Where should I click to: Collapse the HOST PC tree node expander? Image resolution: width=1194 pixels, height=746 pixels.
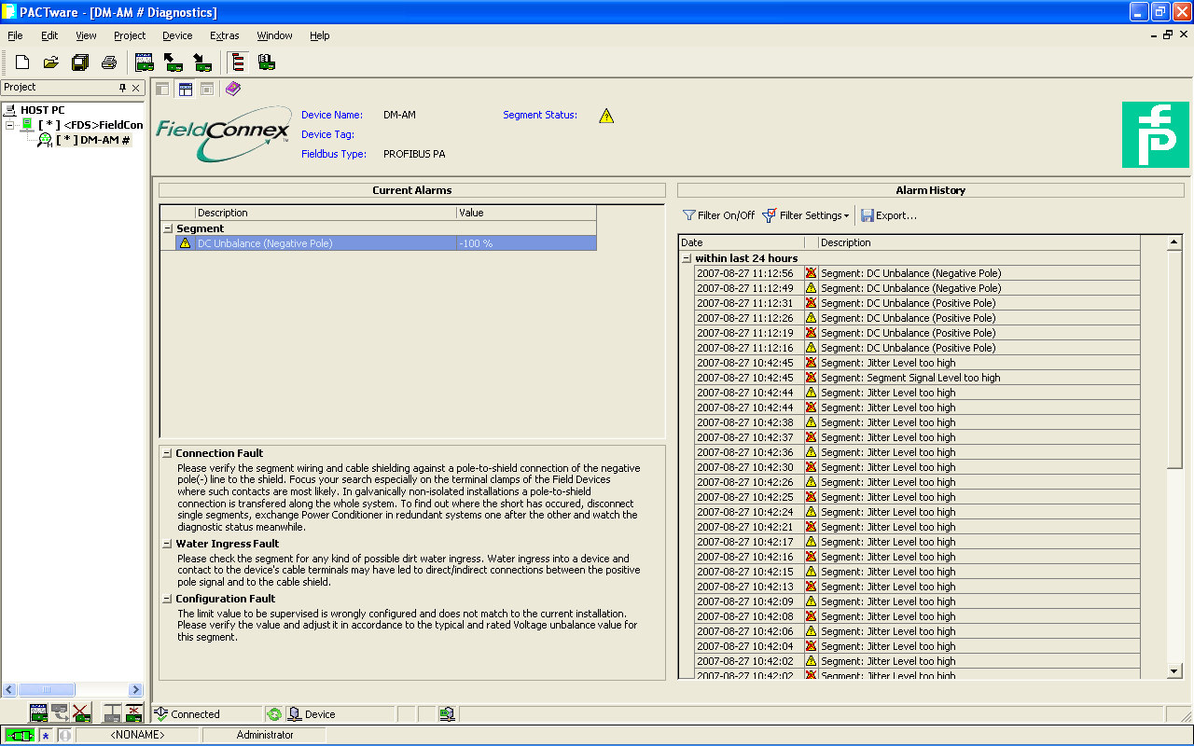tap(10, 124)
